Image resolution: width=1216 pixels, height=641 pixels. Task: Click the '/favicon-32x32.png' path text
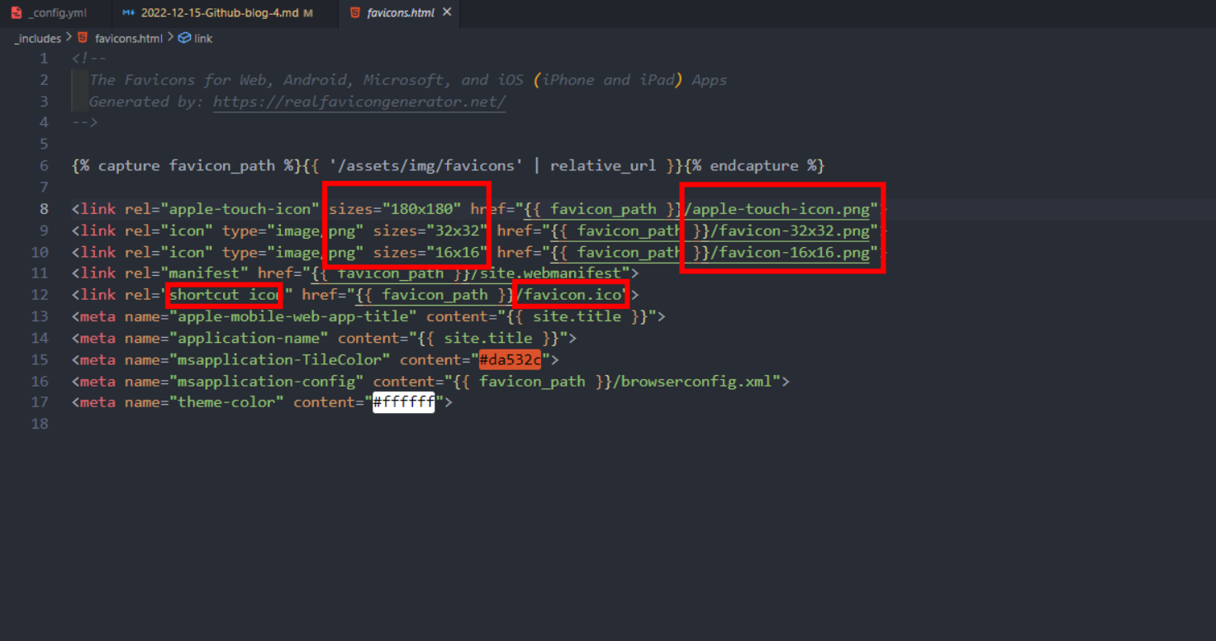(790, 230)
